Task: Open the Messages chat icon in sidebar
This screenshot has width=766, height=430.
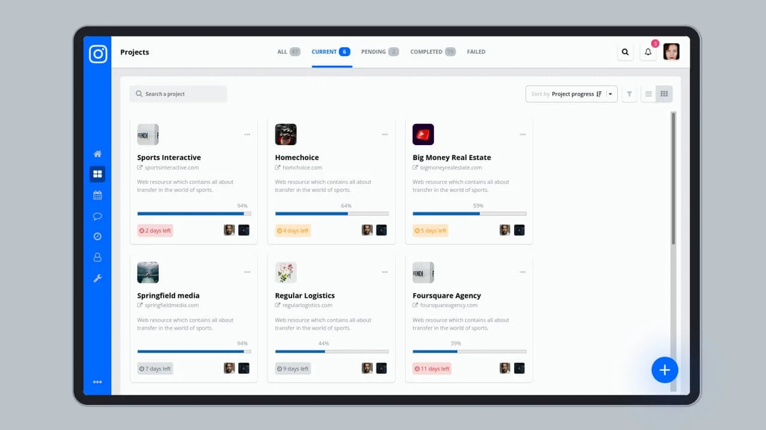Action: (98, 216)
